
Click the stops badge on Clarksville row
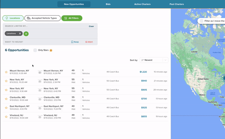40,99
